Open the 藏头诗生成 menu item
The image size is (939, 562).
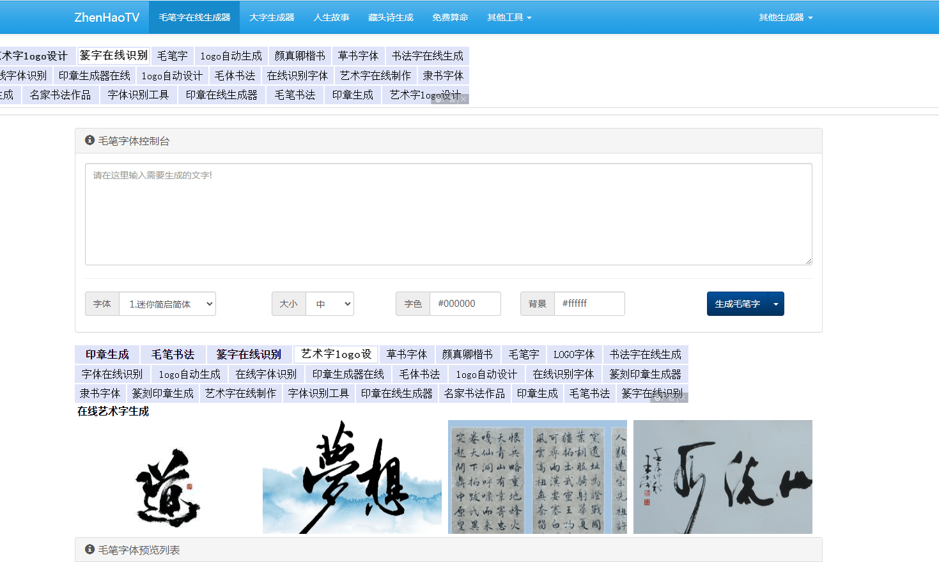pos(391,17)
